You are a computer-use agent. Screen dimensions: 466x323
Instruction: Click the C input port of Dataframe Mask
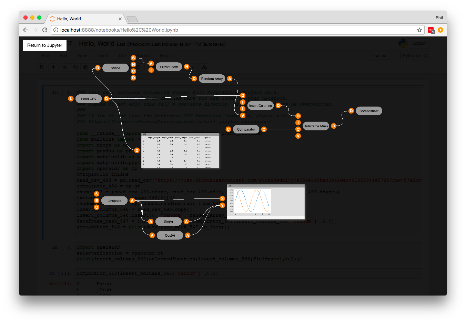(298, 129)
